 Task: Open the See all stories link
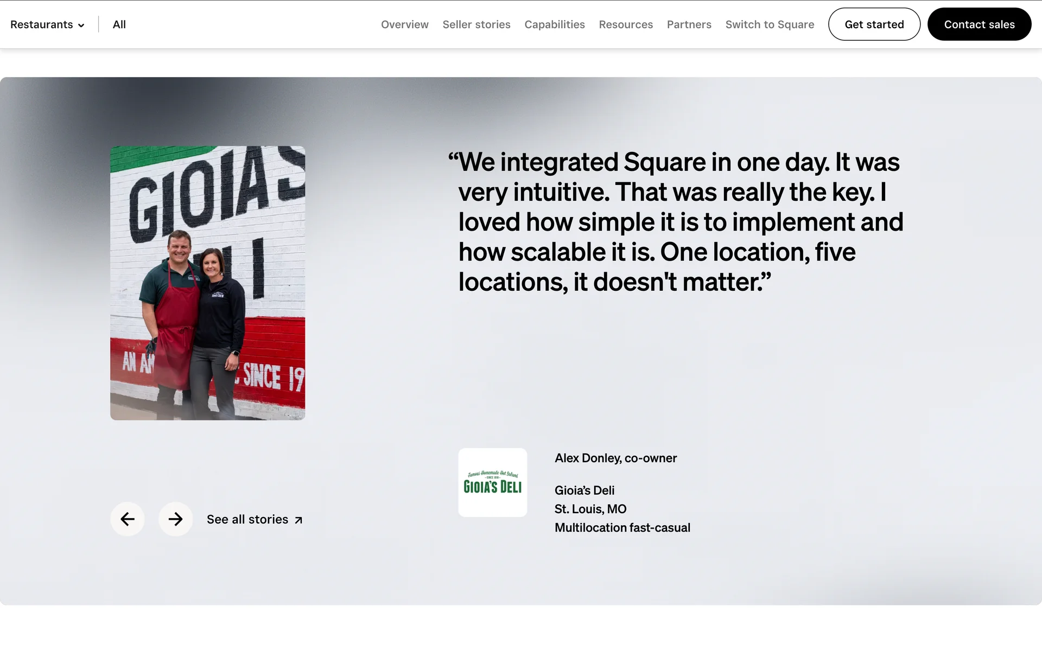247,519
